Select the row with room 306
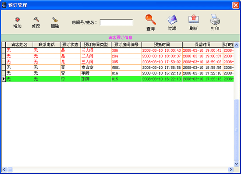Viewport: 241px width, 174px height. click(117, 50)
